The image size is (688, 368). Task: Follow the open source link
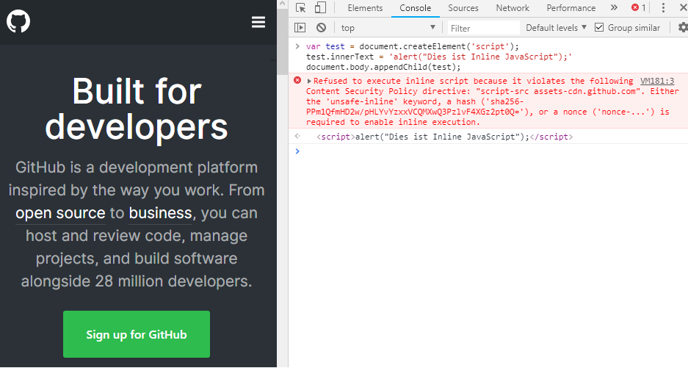(60, 213)
